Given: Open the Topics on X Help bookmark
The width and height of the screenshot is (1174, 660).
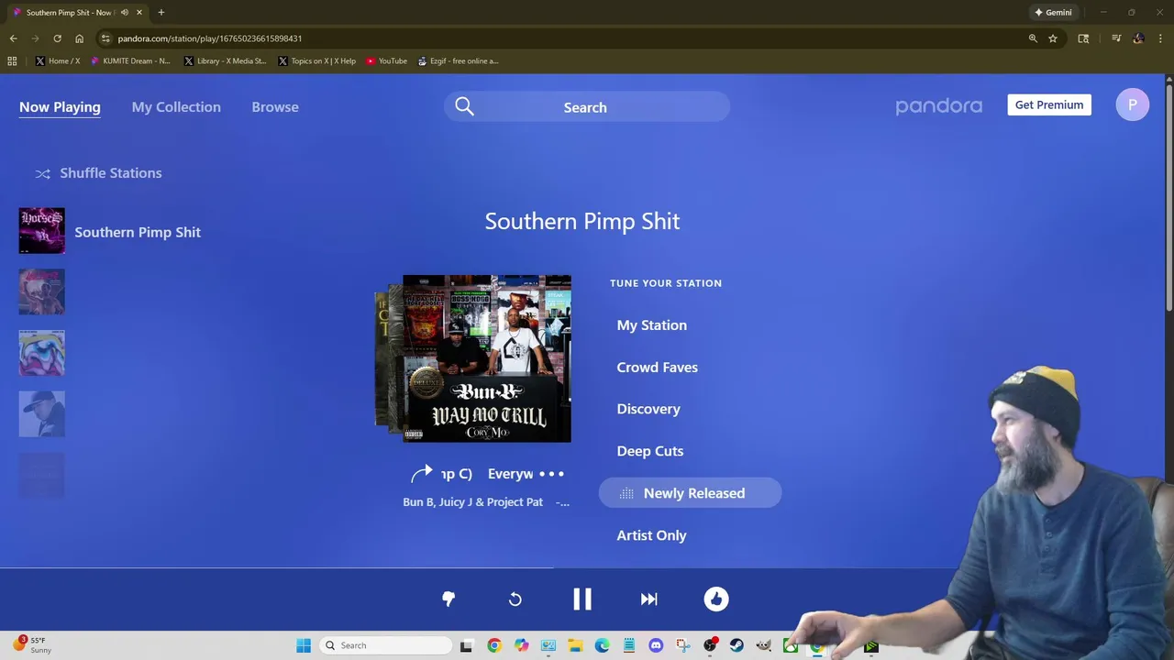Looking at the screenshot, I should 317,61.
